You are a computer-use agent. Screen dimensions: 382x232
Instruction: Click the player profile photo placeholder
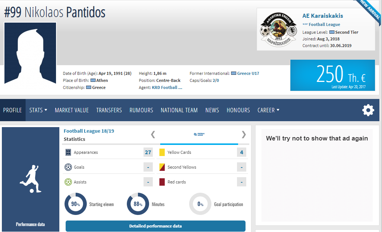[30, 53]
